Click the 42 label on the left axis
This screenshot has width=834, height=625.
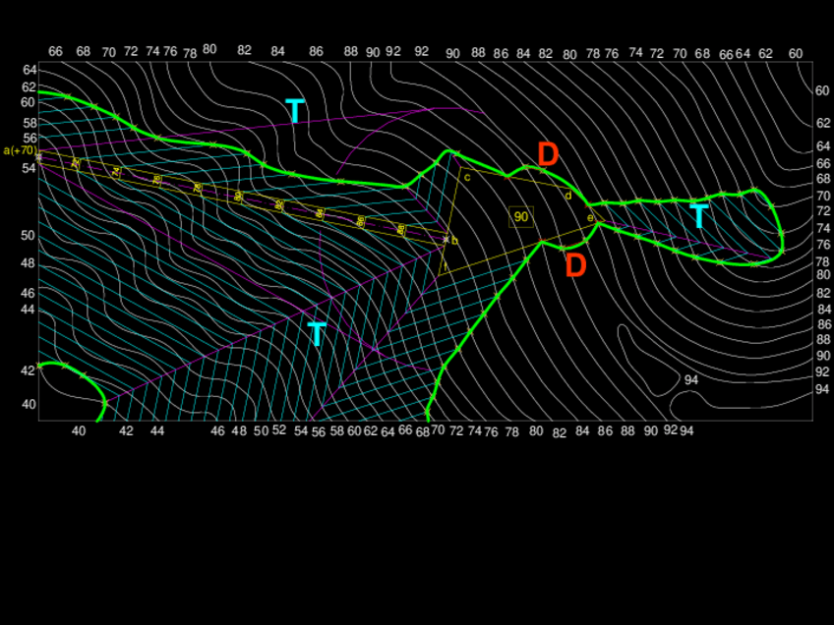29,370
